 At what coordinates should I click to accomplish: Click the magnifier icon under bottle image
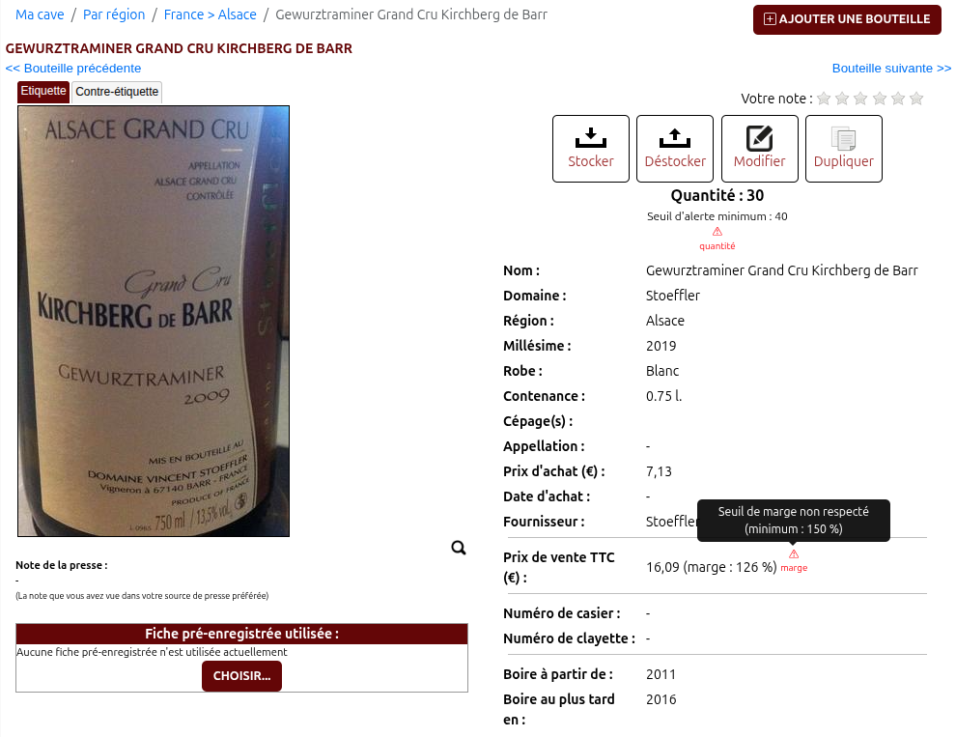tap(459, 548)
